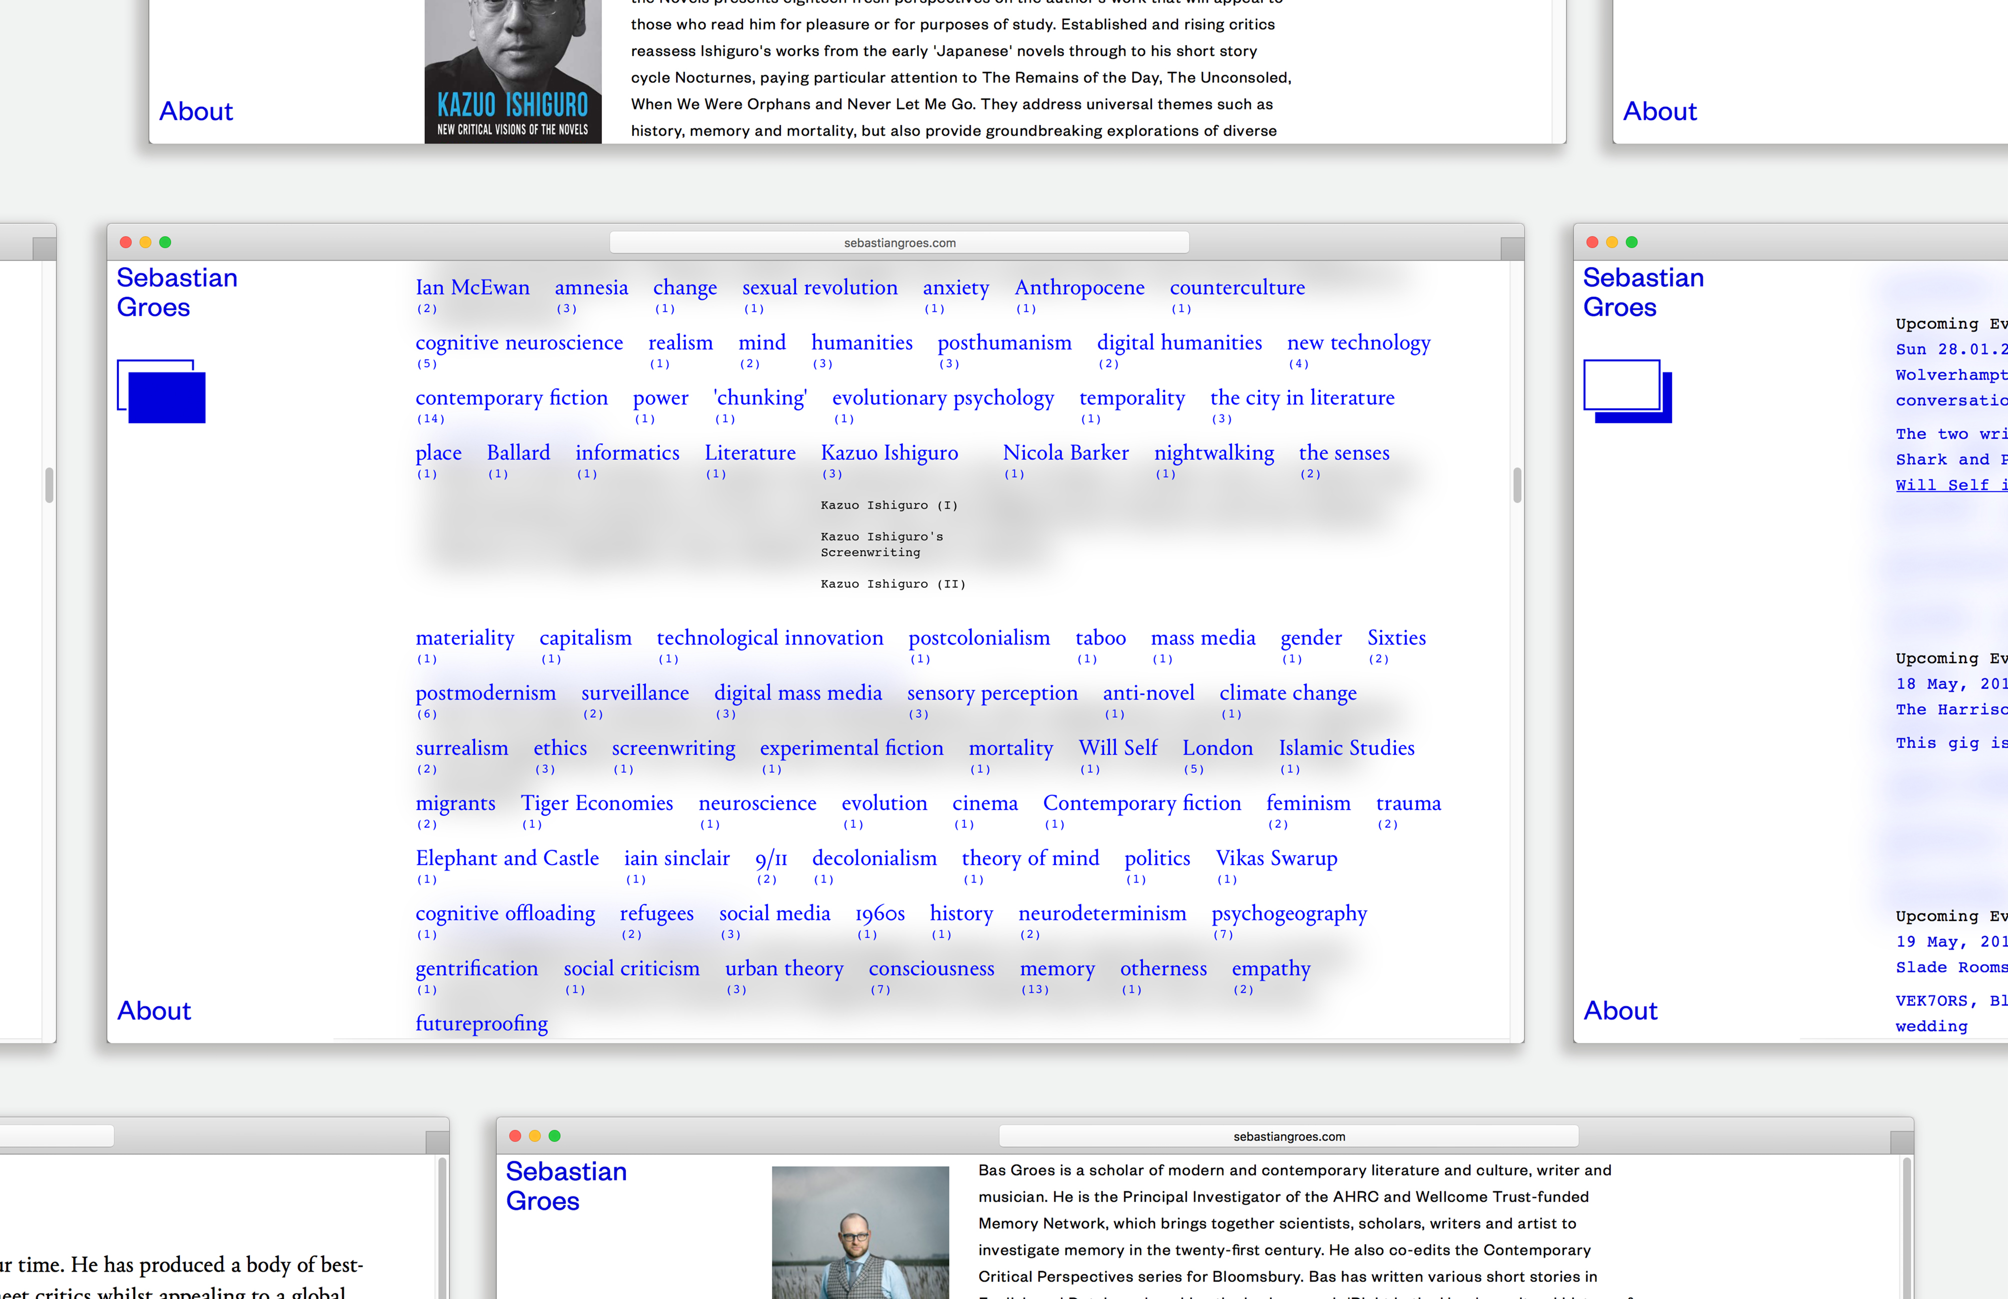Click the sebastiangroes.com address bar in center window
Image resolution: width=2008 pixels, height=1299 pixels.
[899, 243]
